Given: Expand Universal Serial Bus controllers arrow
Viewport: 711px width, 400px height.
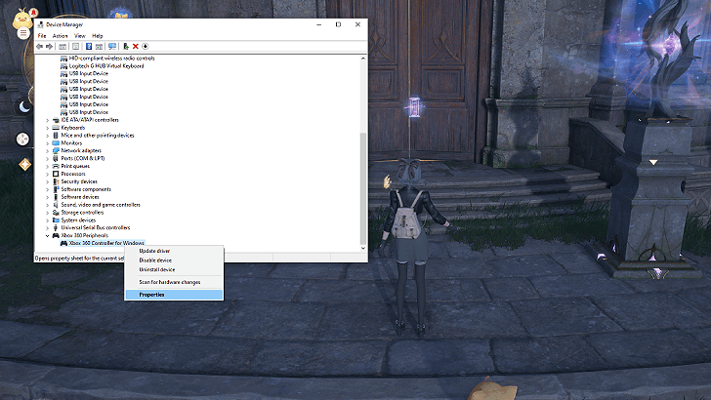Looking at the screenshot, I should (47, 228).
